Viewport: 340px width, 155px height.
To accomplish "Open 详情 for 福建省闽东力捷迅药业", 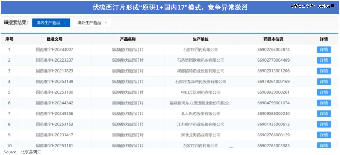I will pos(324,103).
